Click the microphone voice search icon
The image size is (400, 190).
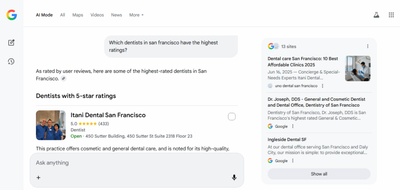pos(234,177)
